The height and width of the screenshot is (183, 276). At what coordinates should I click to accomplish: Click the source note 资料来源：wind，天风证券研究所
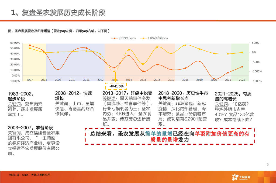click(x=29, y=175)
